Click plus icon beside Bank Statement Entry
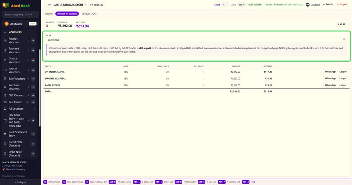This screenshot has width=352, height=185. 33,134
